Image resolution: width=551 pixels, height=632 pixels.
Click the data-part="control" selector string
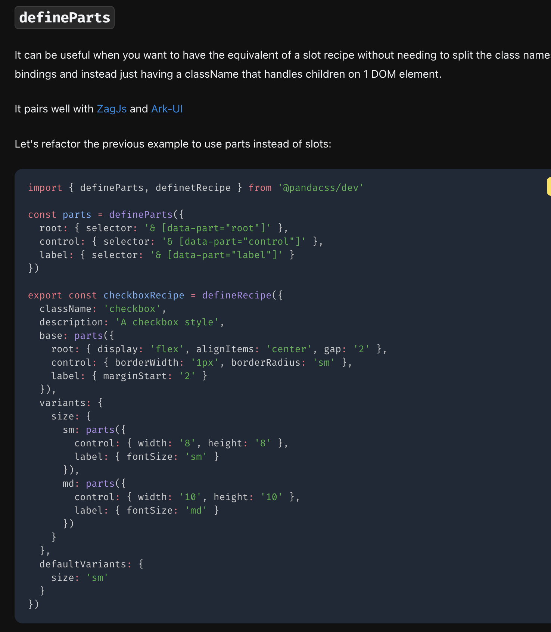tap(234, 241)
